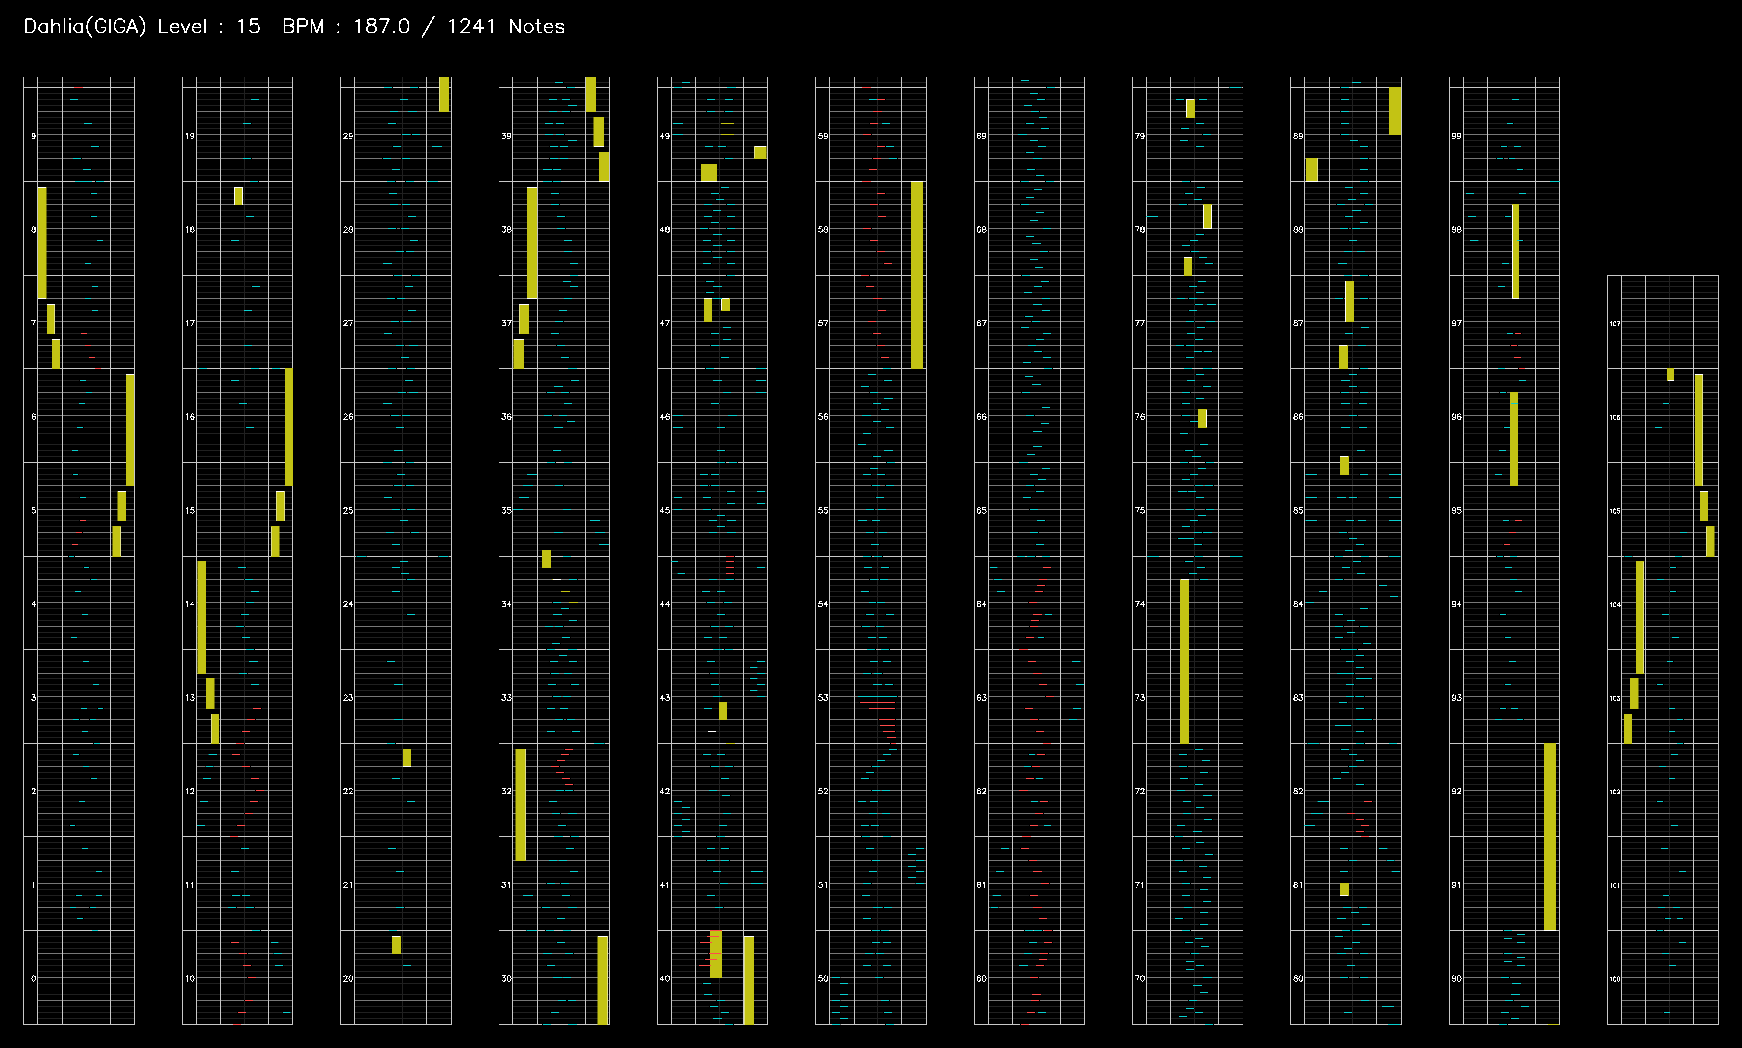Select the long hold note spanning measures 57-58

[x=917, y=275]
